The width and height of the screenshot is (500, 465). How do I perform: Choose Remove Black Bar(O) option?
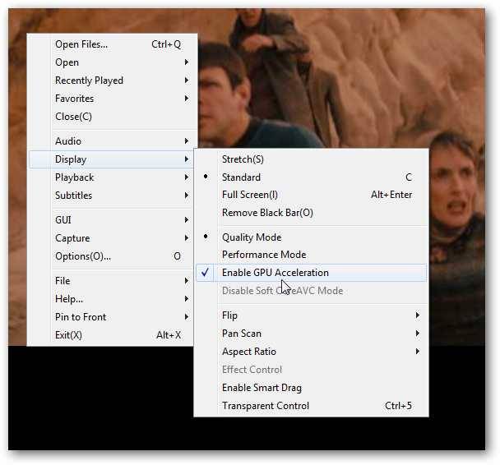click(311, 213)
